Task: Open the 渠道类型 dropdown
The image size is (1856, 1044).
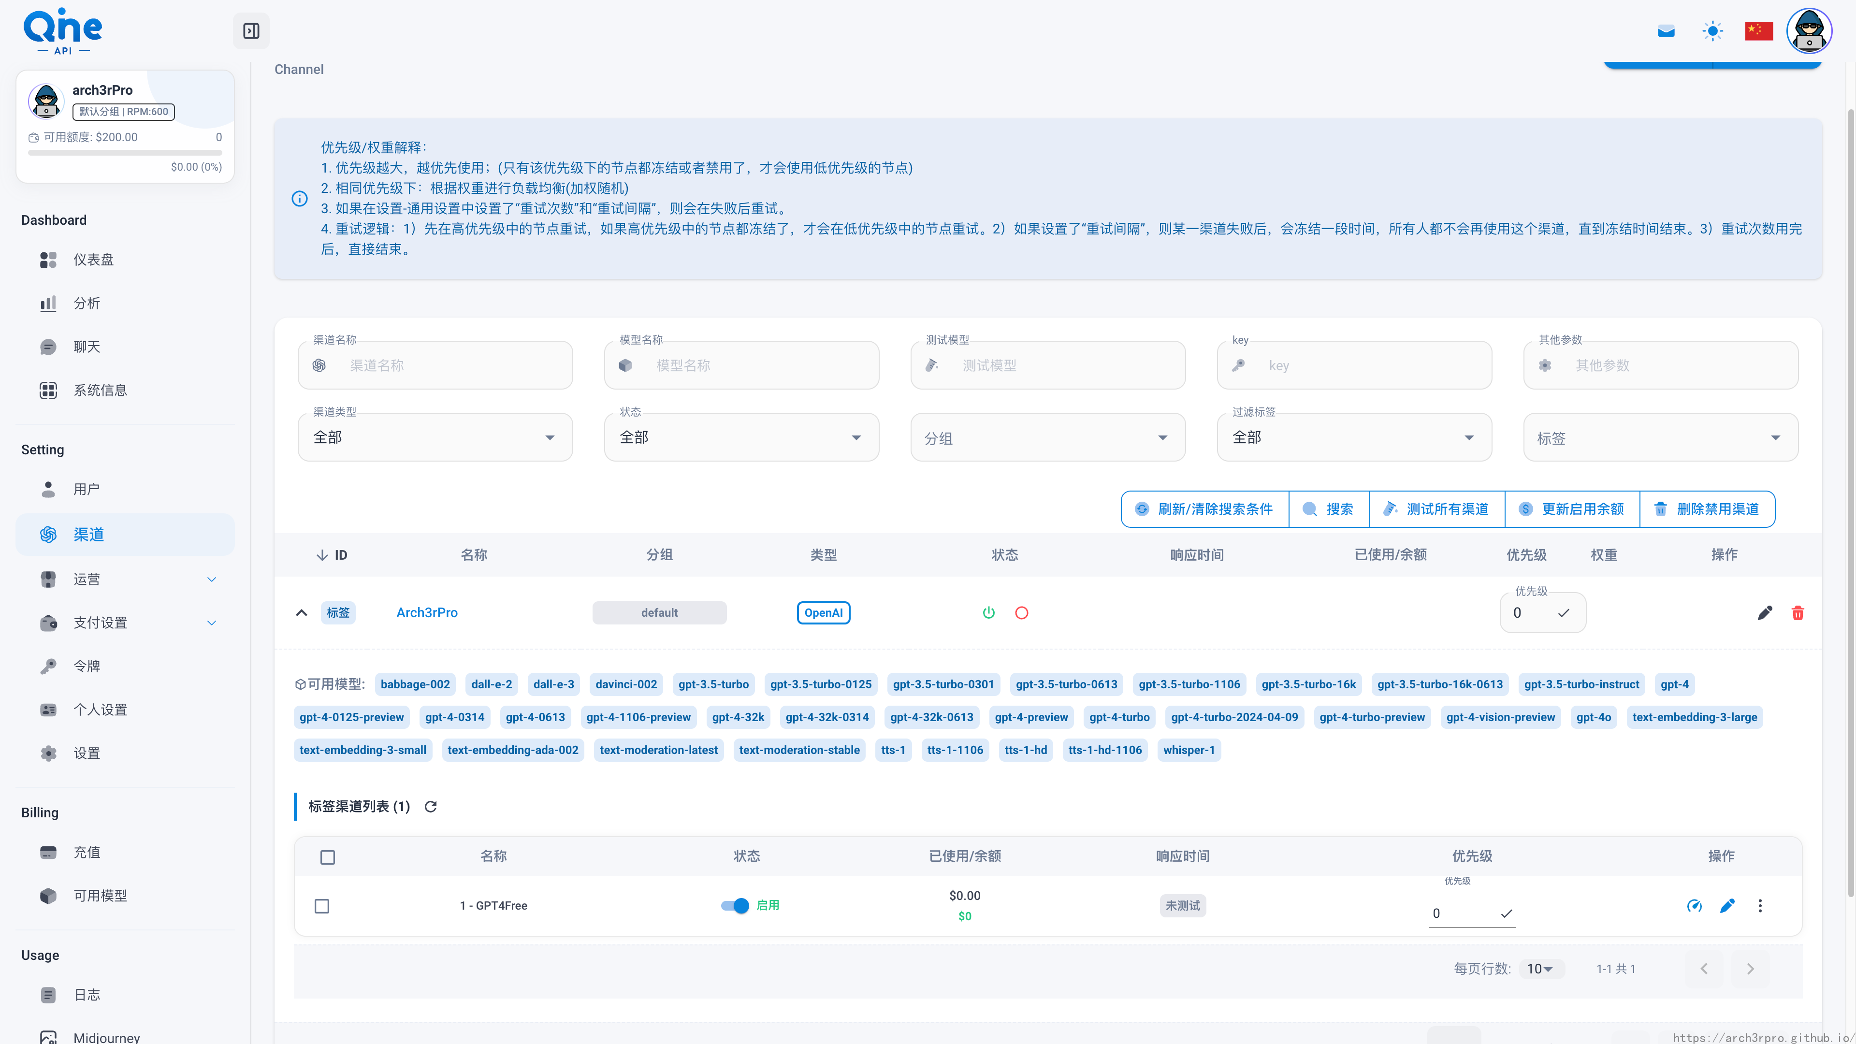Action: point(435,437)
